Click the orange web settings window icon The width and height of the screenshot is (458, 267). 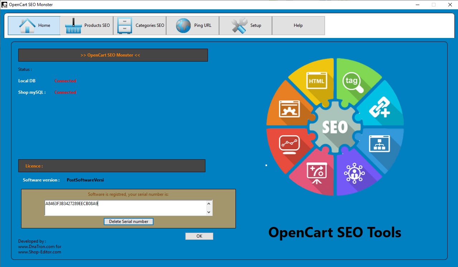pyautogui.click(x=289, y=109)
